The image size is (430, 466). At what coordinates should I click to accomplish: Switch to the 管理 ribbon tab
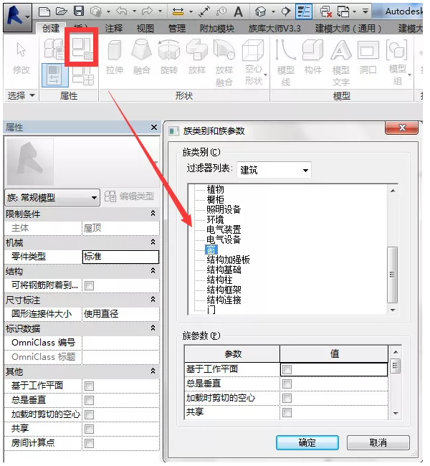click(177, 29)
